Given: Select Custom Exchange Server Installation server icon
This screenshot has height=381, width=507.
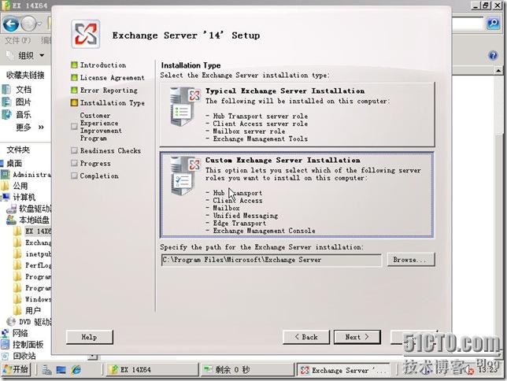Looking at the screenshot, I should (x=185, y=176).
